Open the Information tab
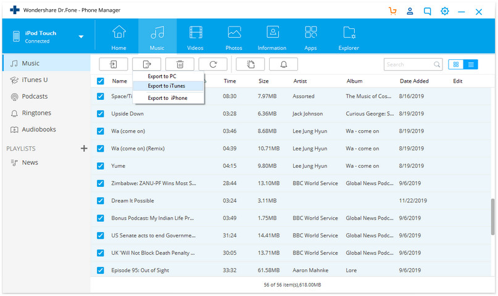The width and height of the screenshot is (498, 296). [272, 38]
